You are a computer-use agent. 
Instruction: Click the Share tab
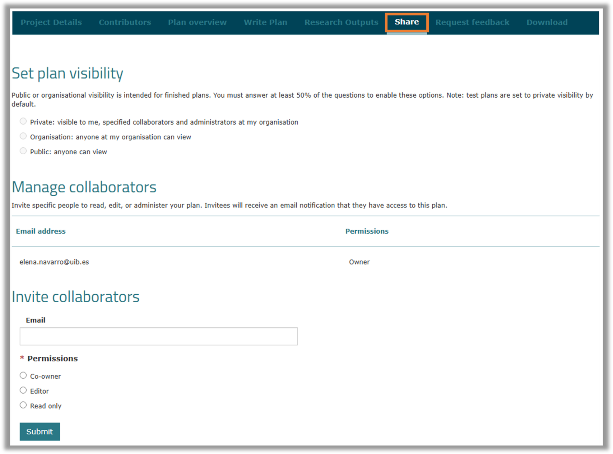[407, 22]
